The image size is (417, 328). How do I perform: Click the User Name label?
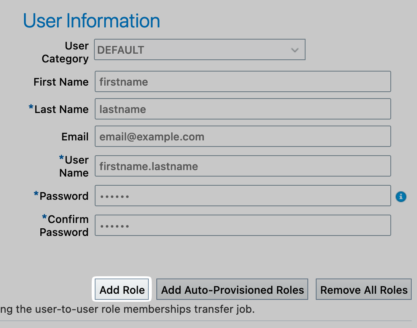coord(74,166)
